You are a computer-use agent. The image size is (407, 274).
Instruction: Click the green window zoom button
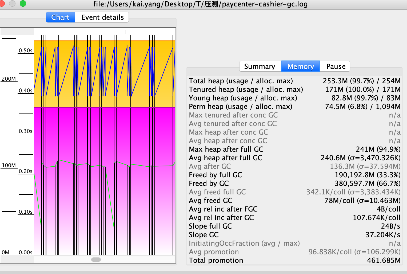pyautogui.click(x=23, y=3)
